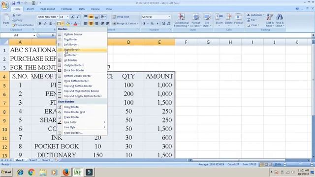
Task: Switch to the Page Layout tab
Action: pos(48,9)
